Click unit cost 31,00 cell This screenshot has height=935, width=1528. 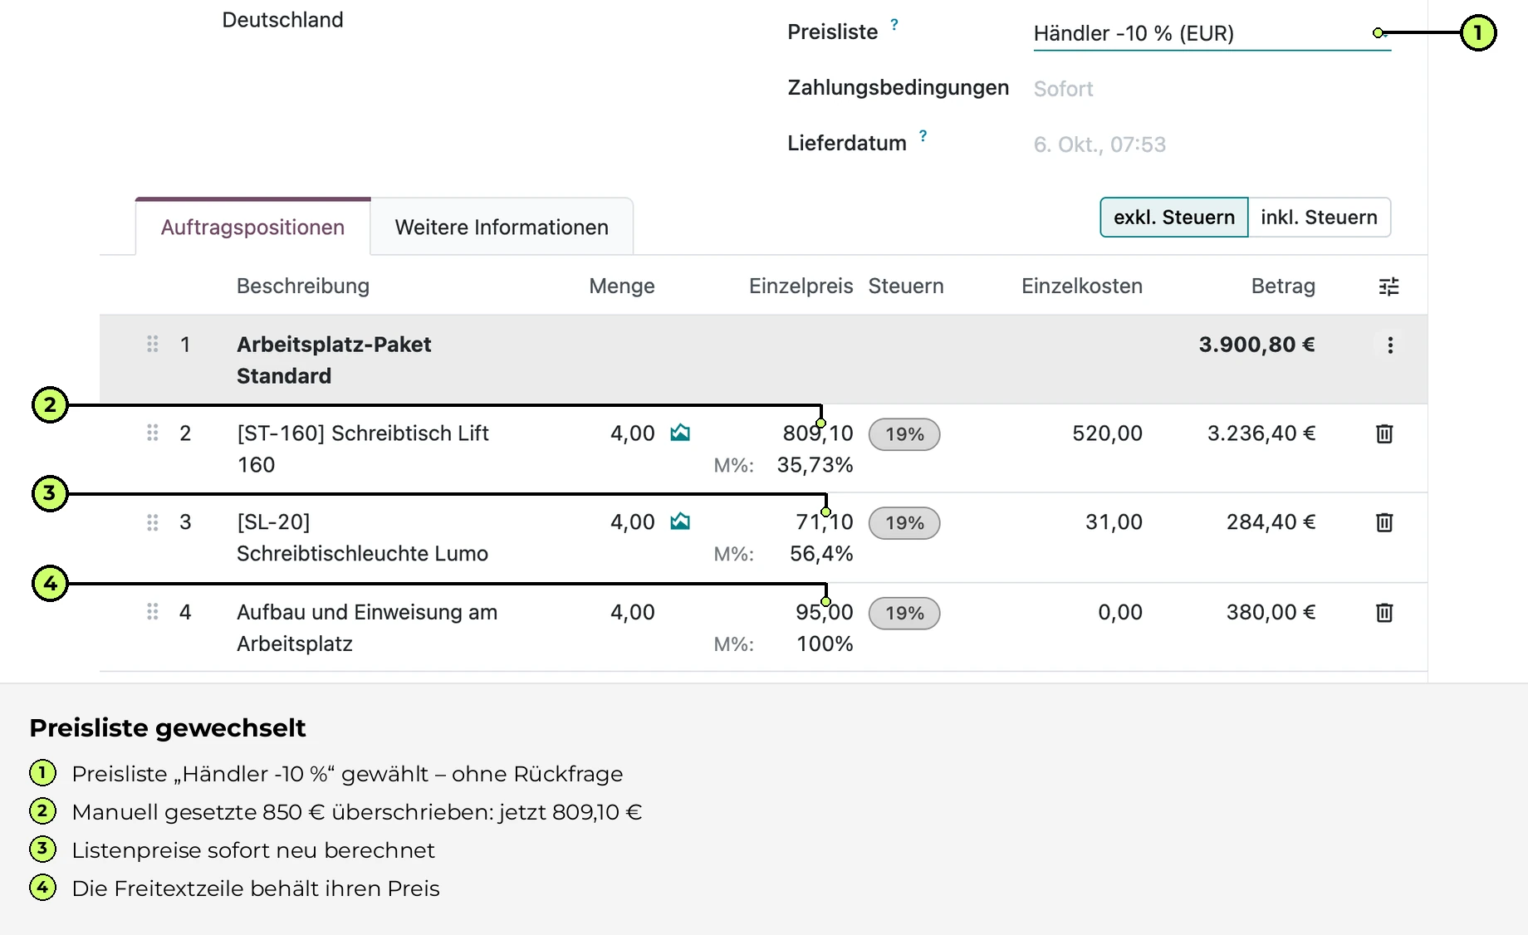(1114, 522)
